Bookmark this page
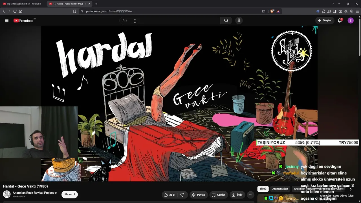The height and width of the screenshot is (203, 361). [x=74, y=11]
